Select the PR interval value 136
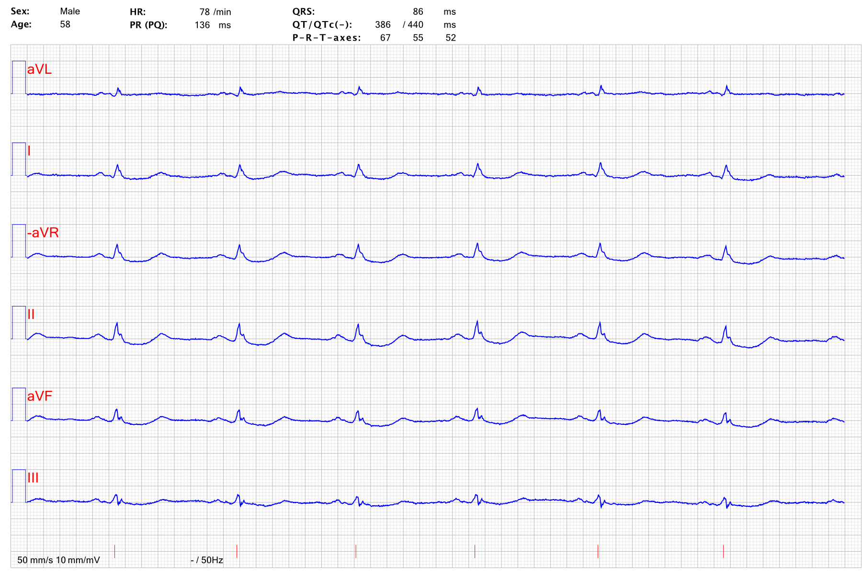Image resolution: width=862 pixels, height=579 pixels. 202,25
